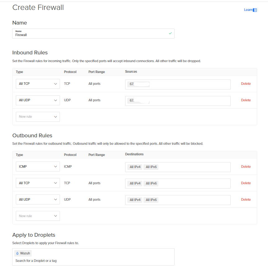The width and height of the screenshot is (268, 269).
Task: Delete the outbound All UDP rule
Action: pos(246,199)
